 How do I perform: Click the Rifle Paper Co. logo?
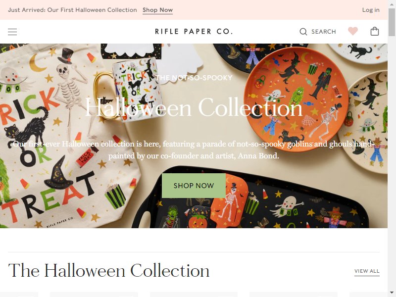194,32
